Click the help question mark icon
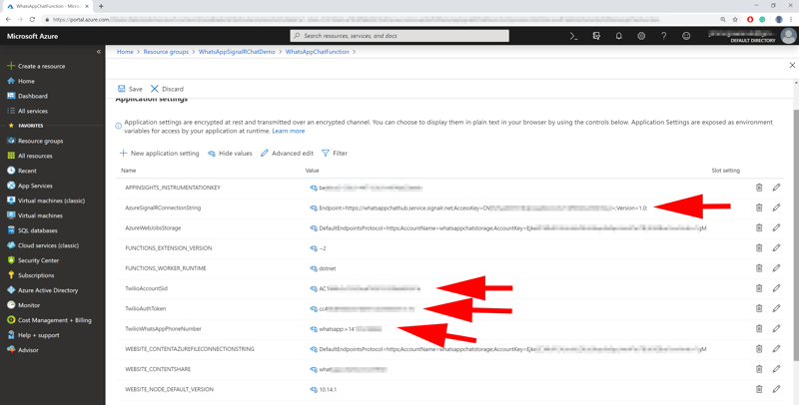This screenshot has width=799, height=405. tap(663, 36)
